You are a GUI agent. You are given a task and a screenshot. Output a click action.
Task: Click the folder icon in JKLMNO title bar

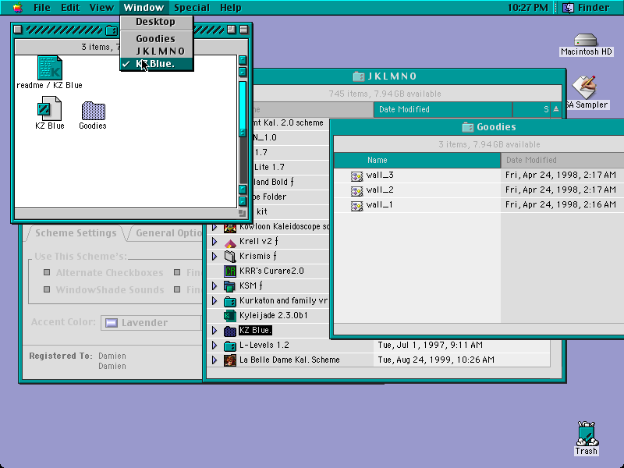coord(358,76)
